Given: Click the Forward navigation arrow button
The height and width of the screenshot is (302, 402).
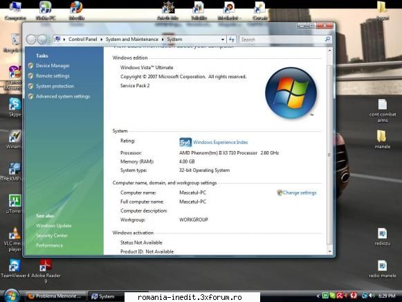Looking at the screenshot, I should [x=42, y=39].
